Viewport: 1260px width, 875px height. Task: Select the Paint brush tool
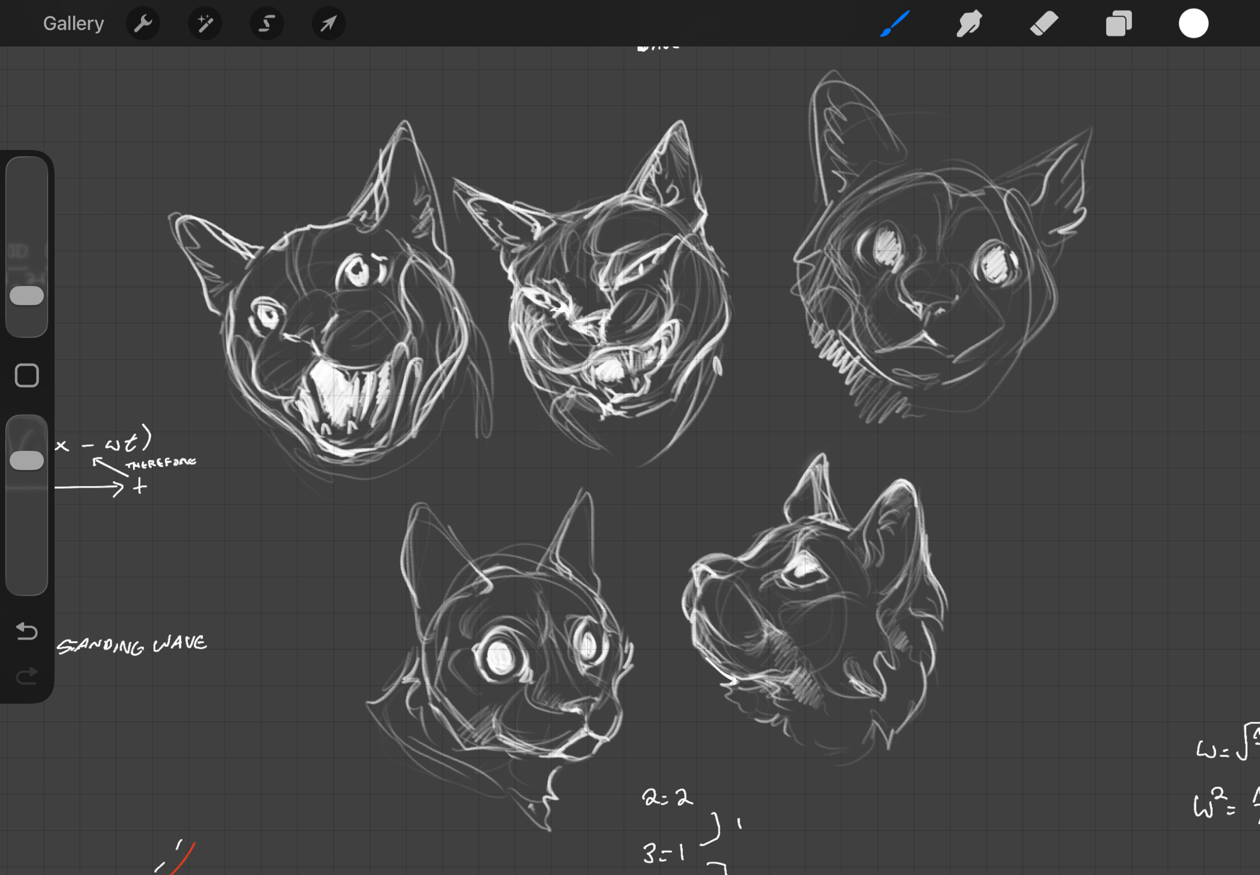895,24
